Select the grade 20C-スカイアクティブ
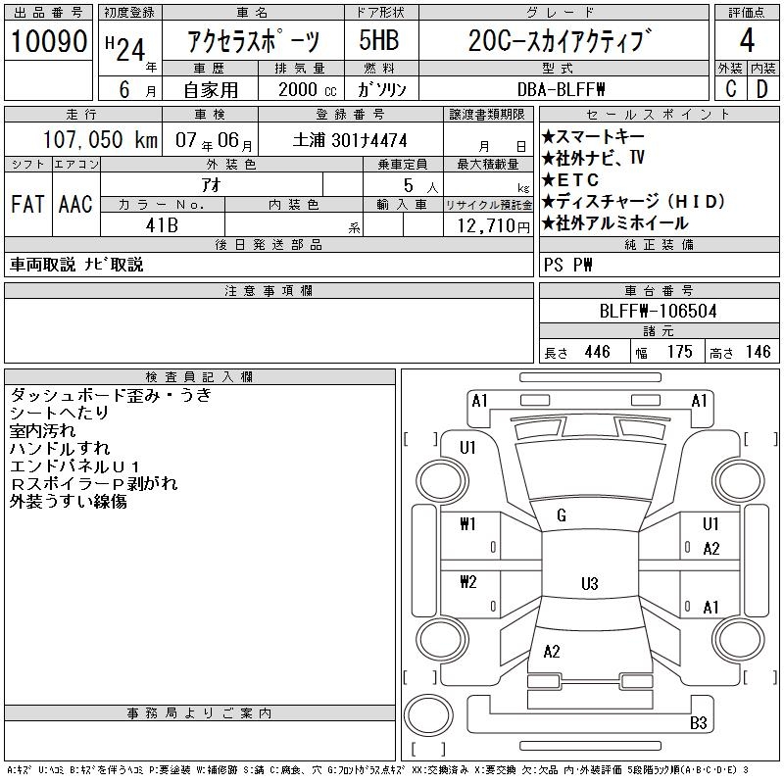 (x=561, y=40)
